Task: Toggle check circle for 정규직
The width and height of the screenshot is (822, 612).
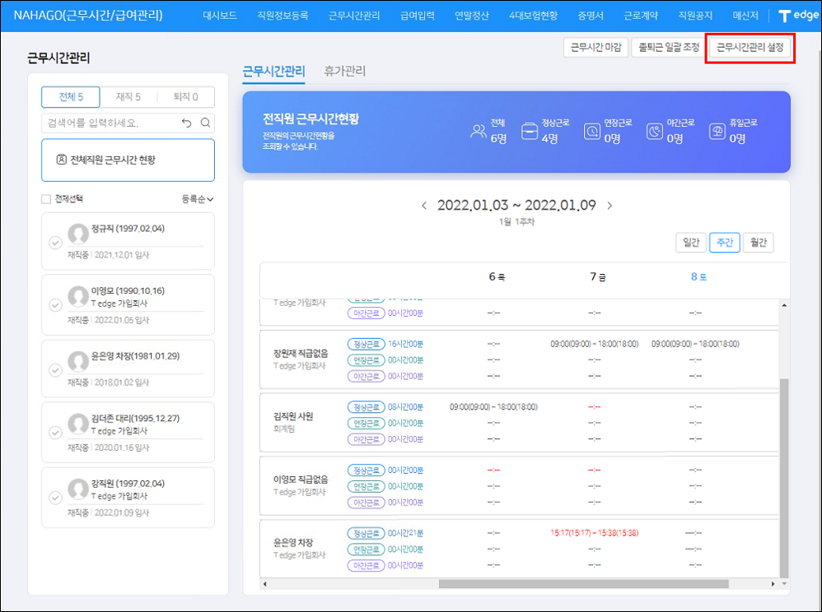Action: tap(55, 243)
